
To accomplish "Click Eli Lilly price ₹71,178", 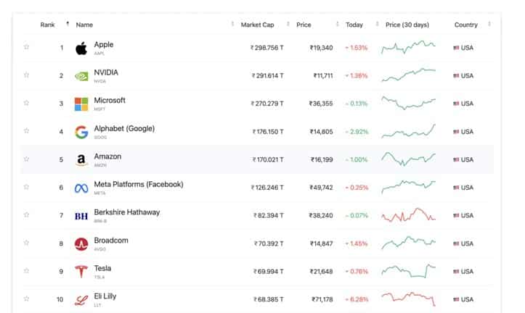I will 322,299.
